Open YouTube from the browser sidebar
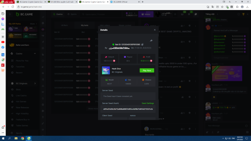 [x=3, y=42]
